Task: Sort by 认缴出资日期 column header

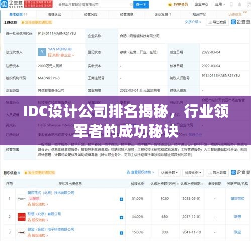Action: (x=192, y=184)
